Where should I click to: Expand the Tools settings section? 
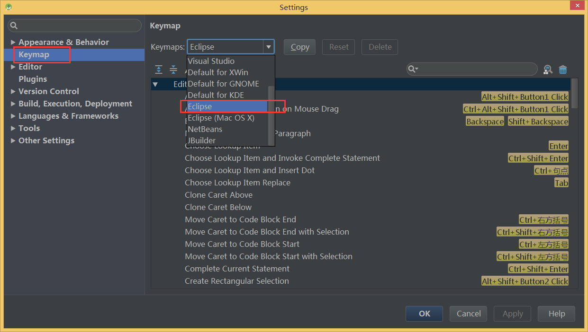pos(13,129)
